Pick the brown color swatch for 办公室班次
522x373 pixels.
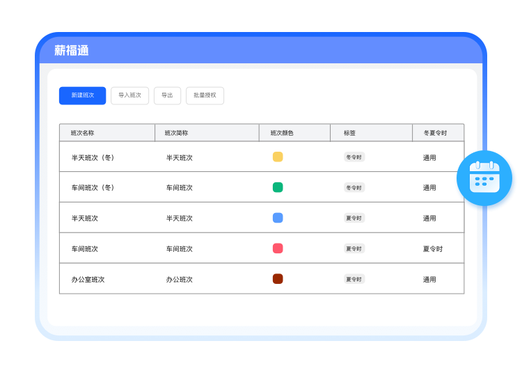click(278, 279)
